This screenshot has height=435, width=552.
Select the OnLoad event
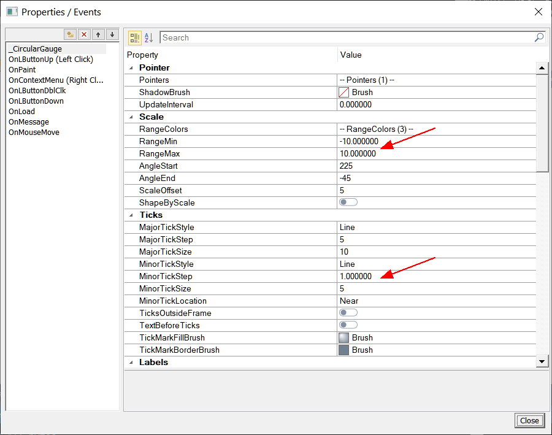(x=22, y=111)
